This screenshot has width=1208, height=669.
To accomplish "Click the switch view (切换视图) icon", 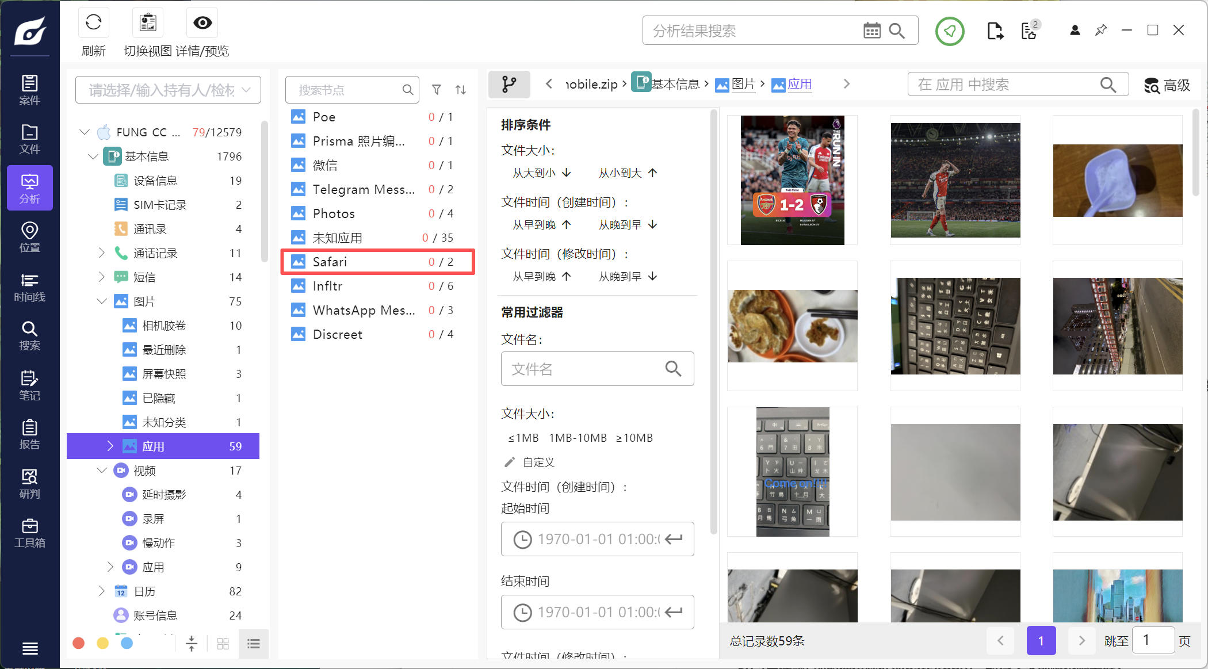I will click(148, 23).
